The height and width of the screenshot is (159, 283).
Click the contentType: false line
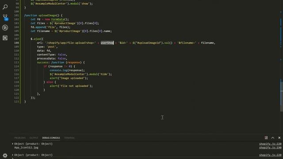point(52,55)
